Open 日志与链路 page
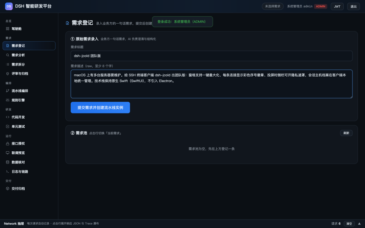365x228 pixels. pos(29,172)
